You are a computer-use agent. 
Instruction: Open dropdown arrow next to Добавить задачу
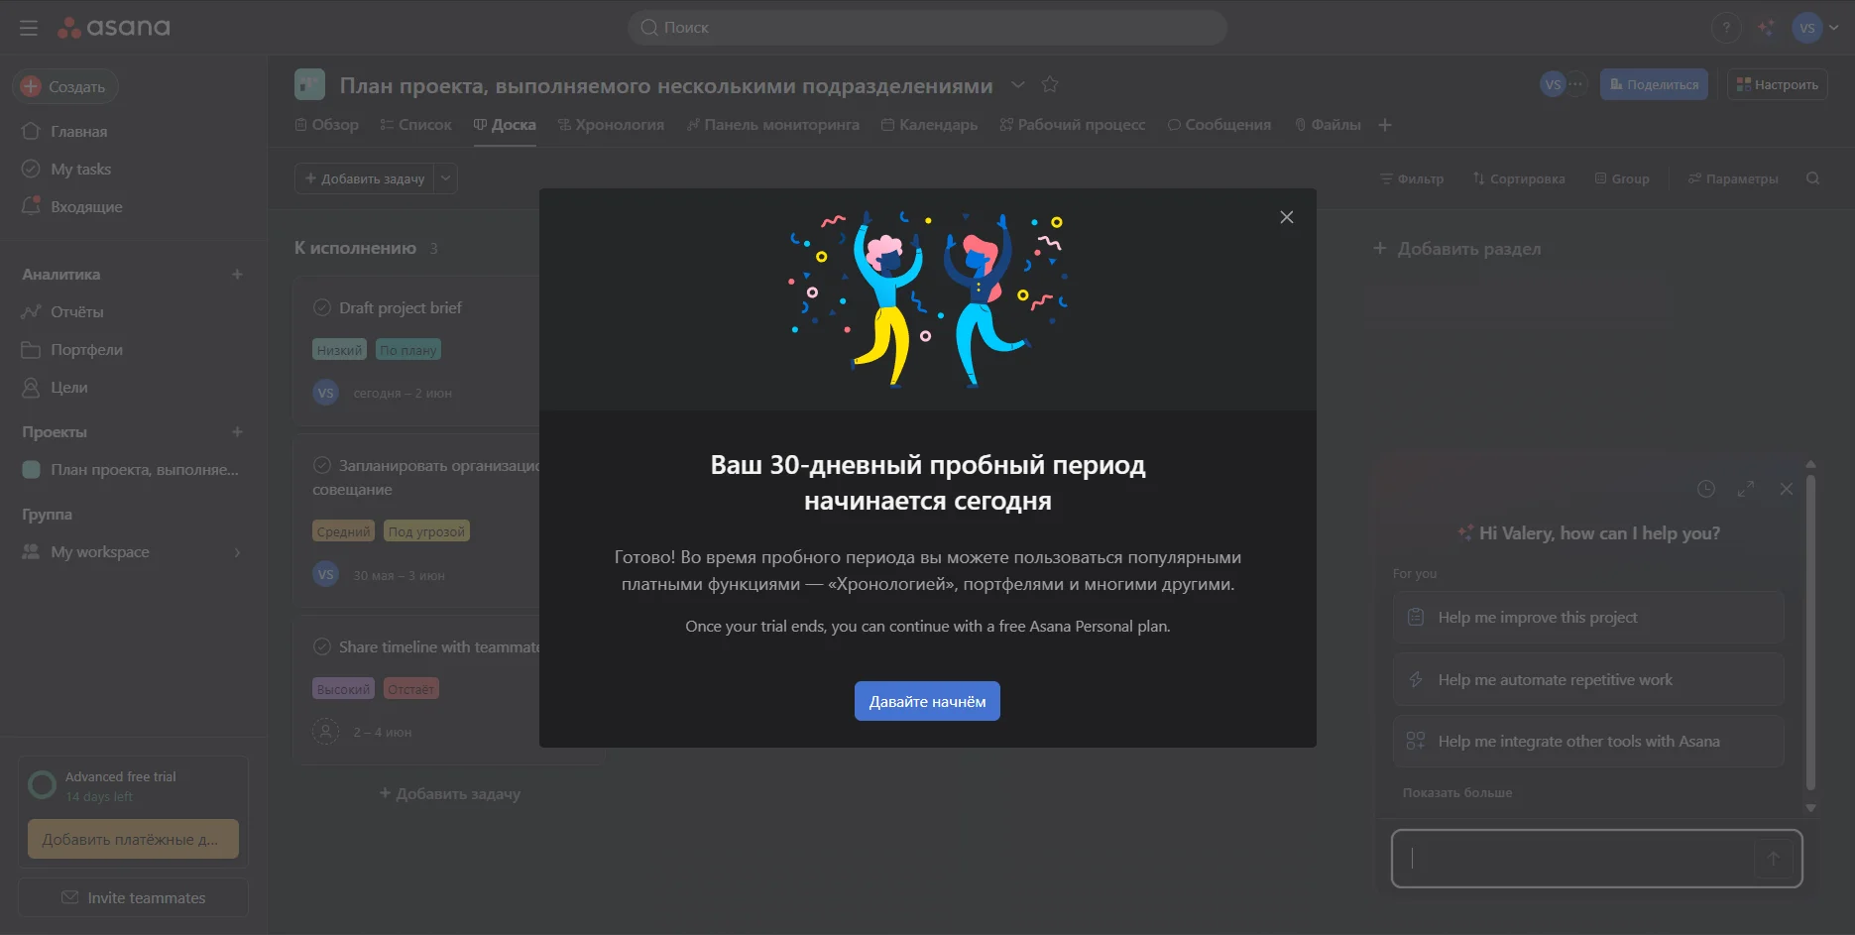[446, 178]
